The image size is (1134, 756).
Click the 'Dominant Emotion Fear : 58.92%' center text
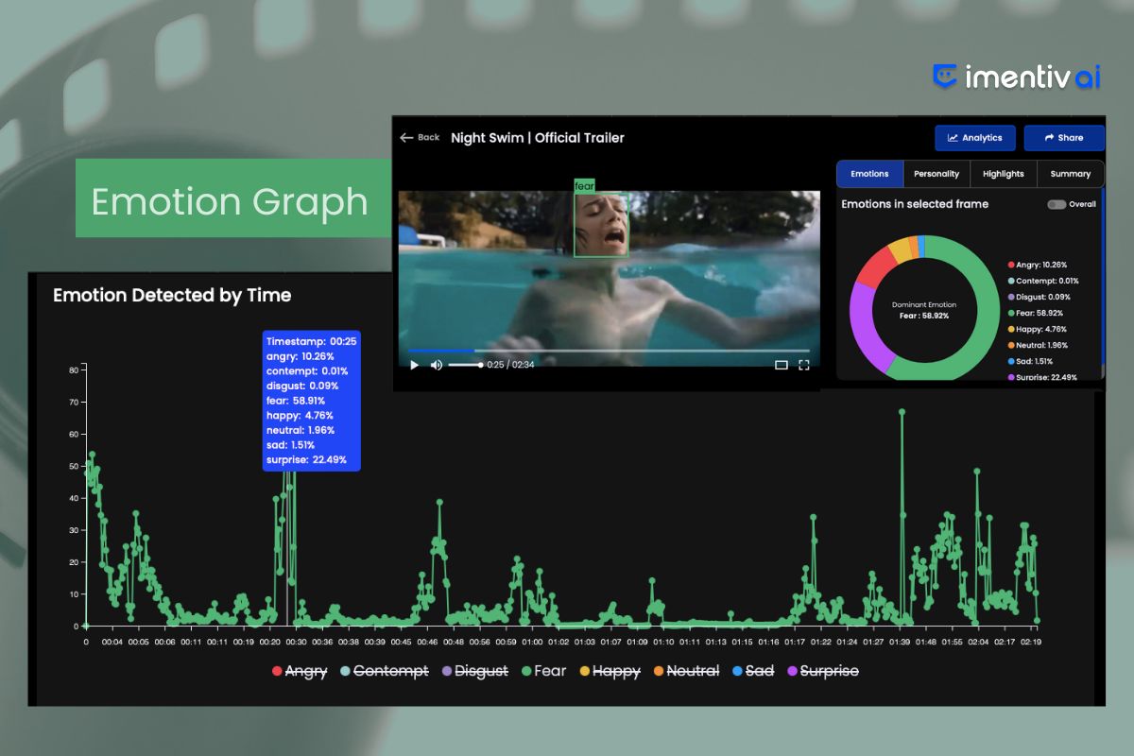[x=924, y=310]
